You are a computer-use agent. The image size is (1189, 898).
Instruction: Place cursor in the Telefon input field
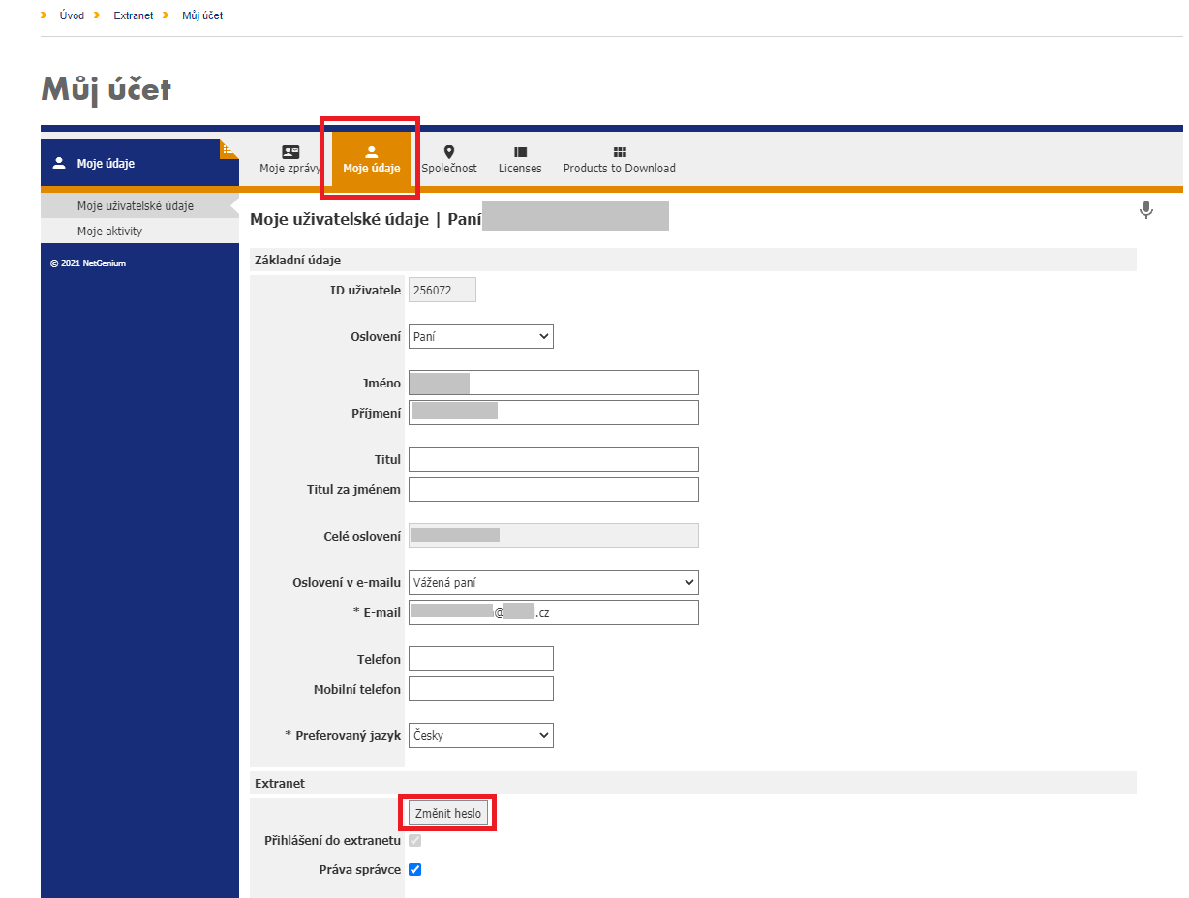pyautogui.click(x=480, y=658)
